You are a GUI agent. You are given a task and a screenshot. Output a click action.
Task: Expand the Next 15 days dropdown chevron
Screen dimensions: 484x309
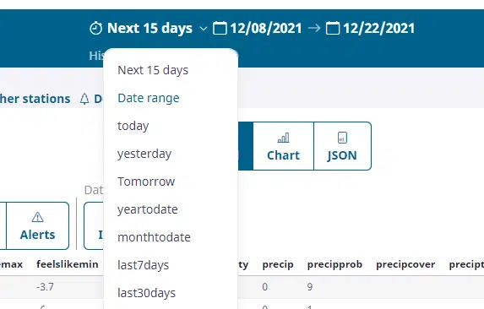[x=203, y=29]
